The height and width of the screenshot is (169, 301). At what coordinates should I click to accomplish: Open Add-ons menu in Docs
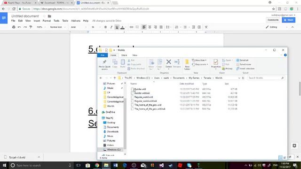(x=76, y=21)
